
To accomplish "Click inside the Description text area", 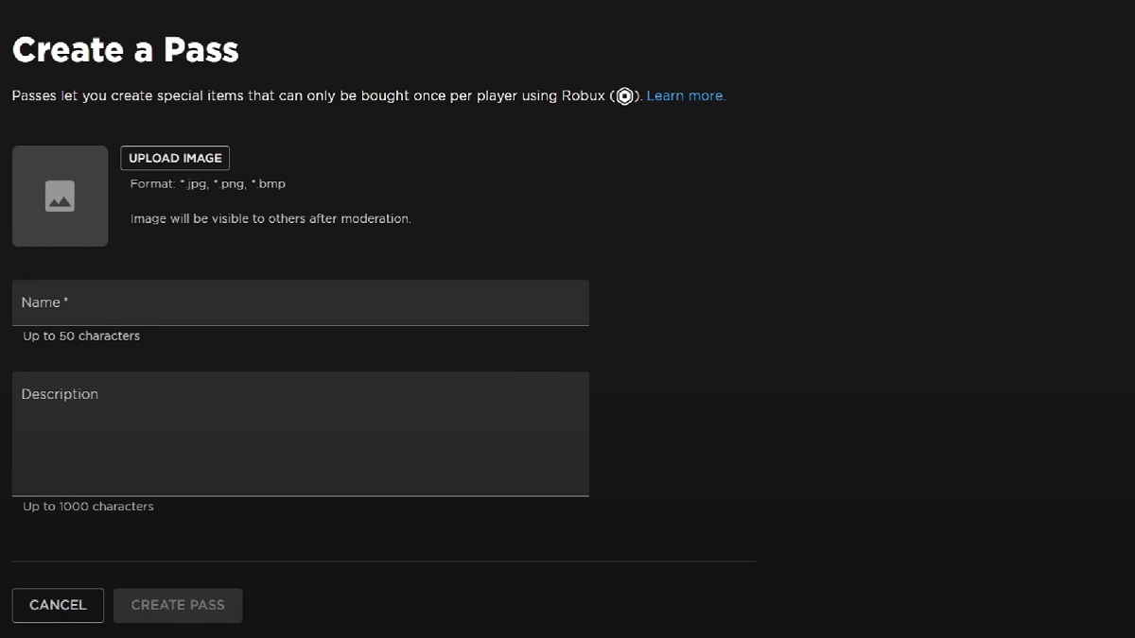I will tap(300, 435).
